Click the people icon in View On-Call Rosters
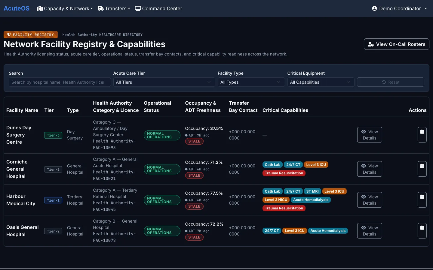 (371, 44)
